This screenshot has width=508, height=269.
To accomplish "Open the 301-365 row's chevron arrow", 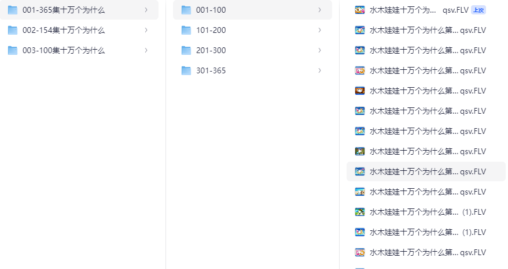I will coord(319,70).
